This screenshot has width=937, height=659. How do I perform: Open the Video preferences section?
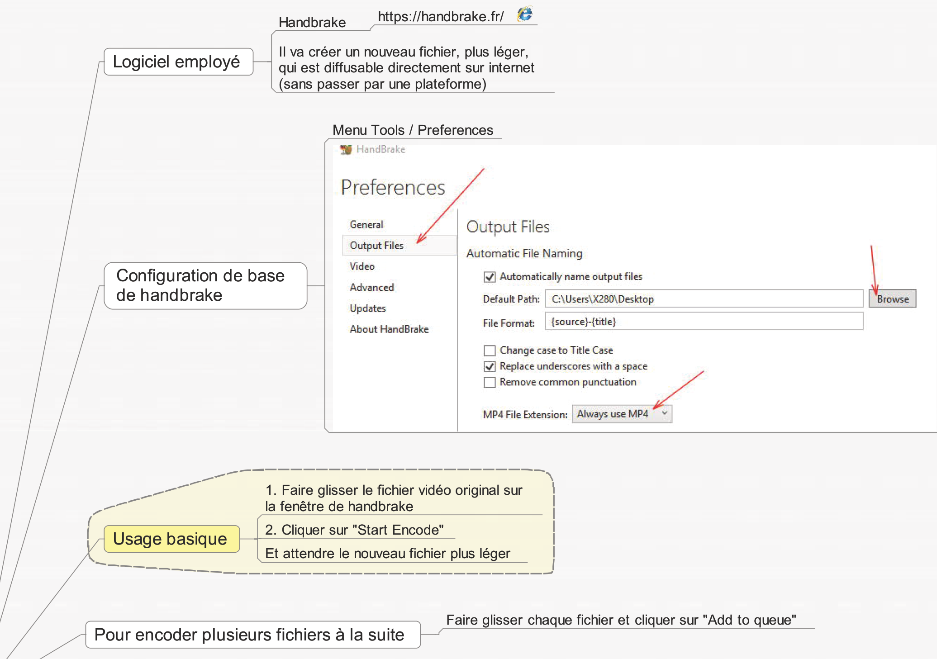[362, 266]
